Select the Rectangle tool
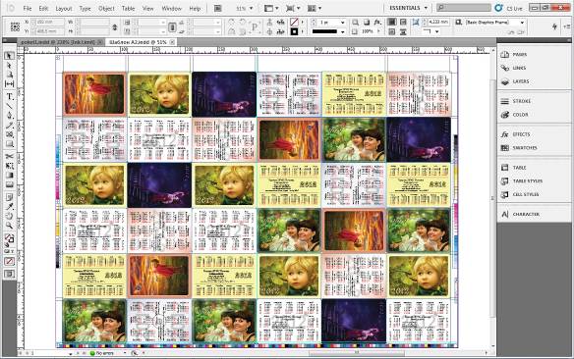574x359 pixels. point(9,144)
